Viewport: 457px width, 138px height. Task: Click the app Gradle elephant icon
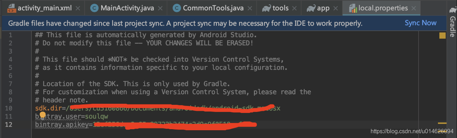[x=311, y=8]
